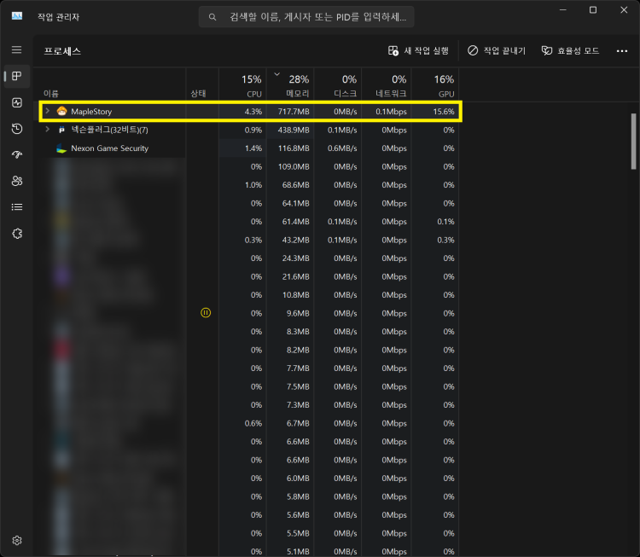
Task: Click the 0.1Mbps network value
Action: [391, 112]
